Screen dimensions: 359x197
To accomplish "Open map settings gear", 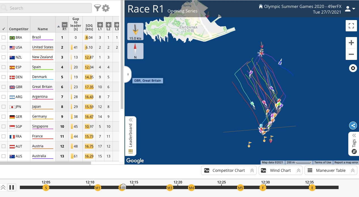I will pyautogui.click(x=353, y=68).
